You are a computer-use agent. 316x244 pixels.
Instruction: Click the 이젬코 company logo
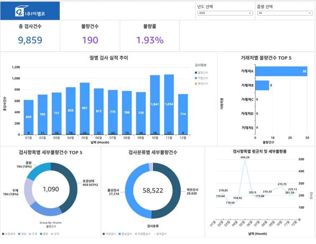click(30, 11)
